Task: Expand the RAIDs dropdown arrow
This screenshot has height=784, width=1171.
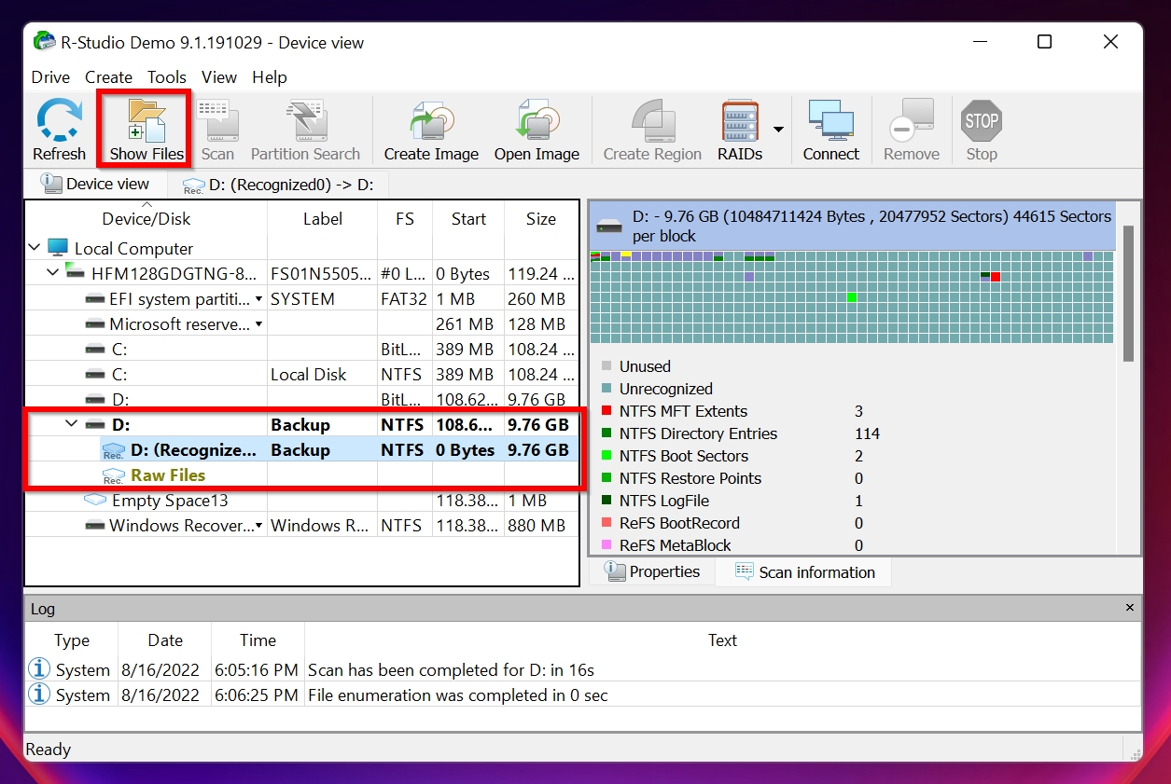Action: point(778,130)
